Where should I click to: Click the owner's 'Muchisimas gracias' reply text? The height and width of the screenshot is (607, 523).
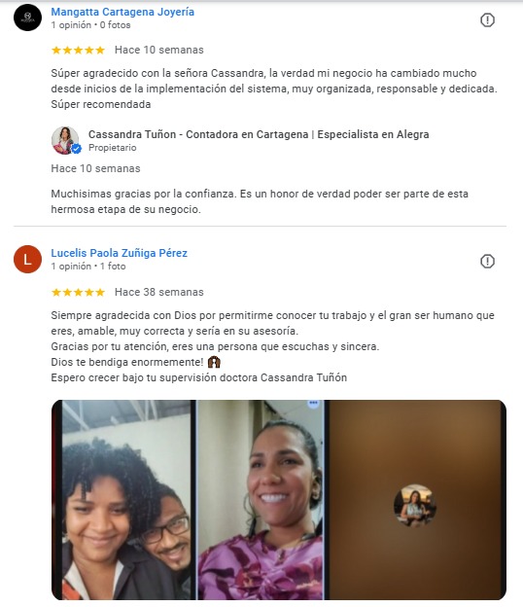tap(260, 201)
